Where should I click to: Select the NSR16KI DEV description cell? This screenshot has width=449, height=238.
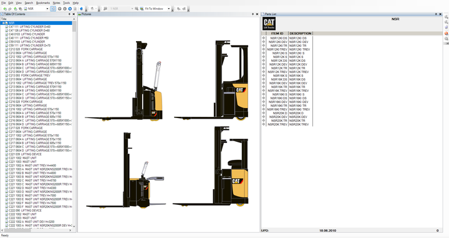click(299, 102)
